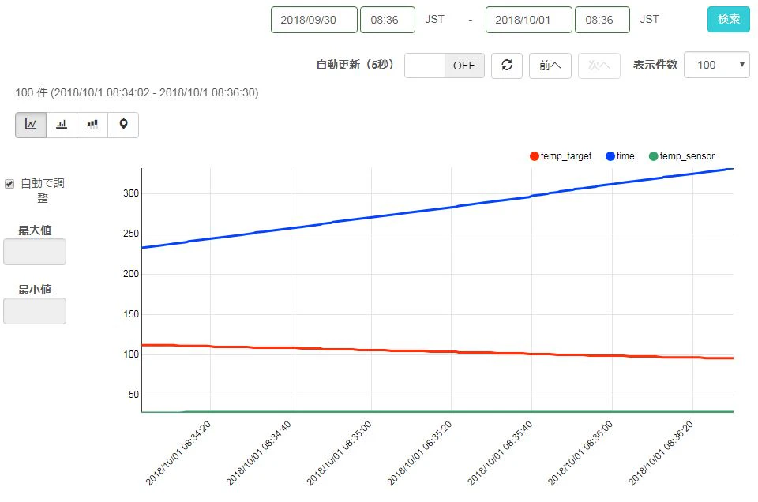Click the 次へ next button
This screenshot has height=502, width=758.
click(x=599, y=66)
